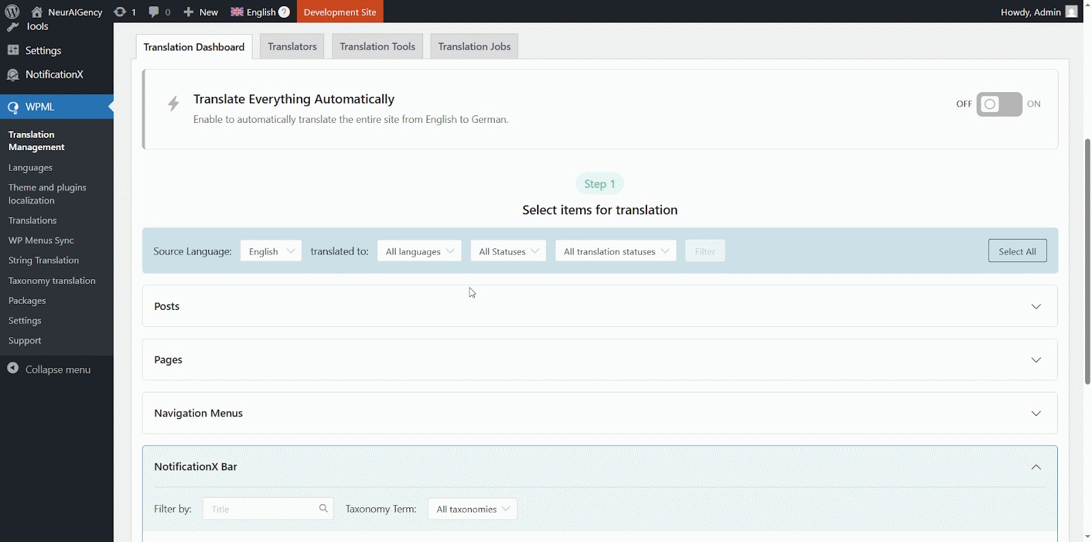Screen dimensions: 1092x542
Task: Click the Select All button
Action: pyautogui.click(x=1017, y=251)
